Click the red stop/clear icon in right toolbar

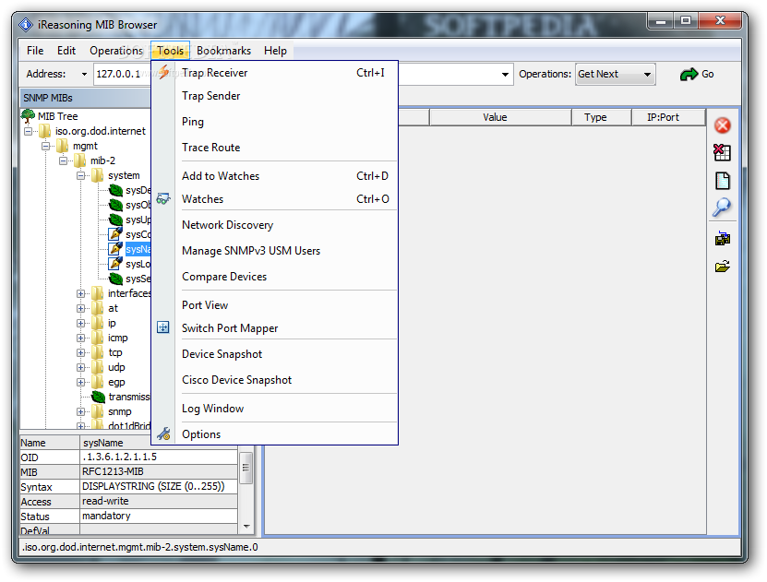(x=723, y=125)
